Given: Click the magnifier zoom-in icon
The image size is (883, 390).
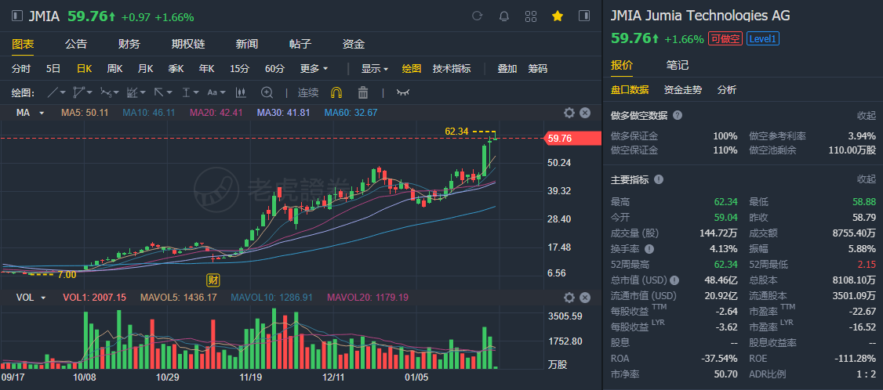Looking at the screenshot, I should click(267, 92).
